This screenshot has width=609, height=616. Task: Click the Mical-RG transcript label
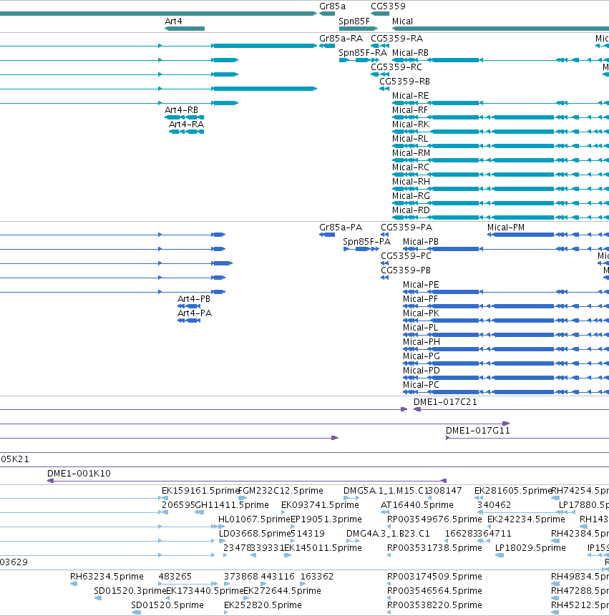tap(411, 196)
